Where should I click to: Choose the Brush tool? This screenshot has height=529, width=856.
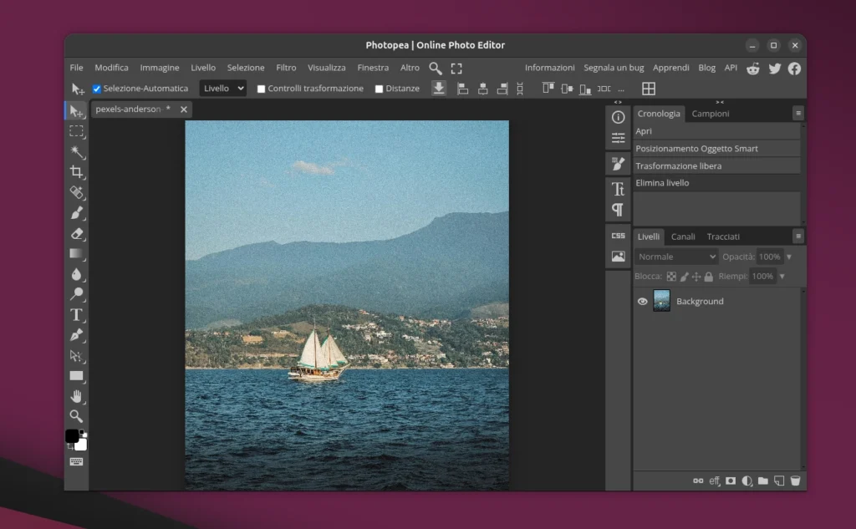click(x=76, y=213)
